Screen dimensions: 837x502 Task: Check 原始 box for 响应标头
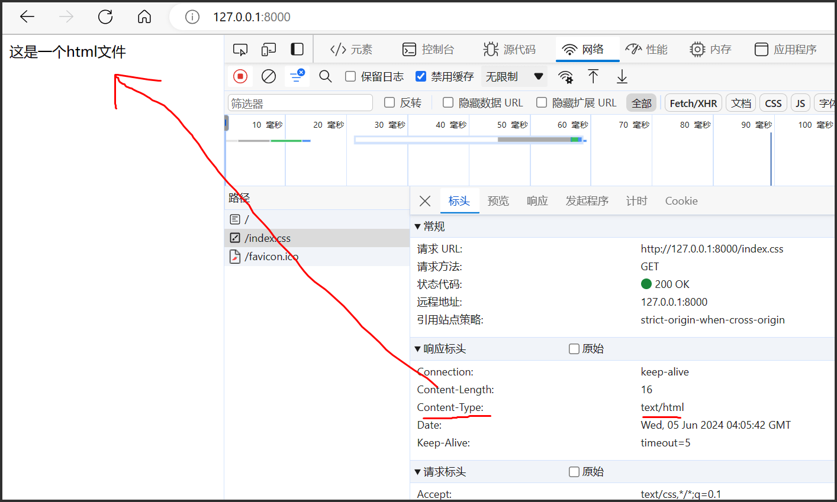[x=574, y=349]
